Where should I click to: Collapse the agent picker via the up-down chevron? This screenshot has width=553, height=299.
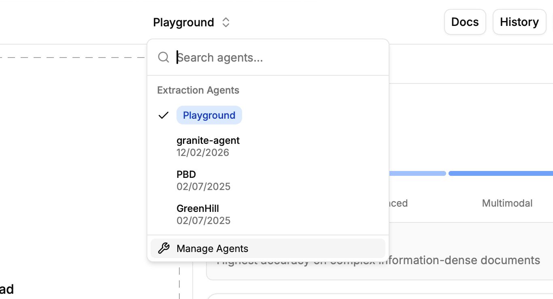tap(225, 22)
